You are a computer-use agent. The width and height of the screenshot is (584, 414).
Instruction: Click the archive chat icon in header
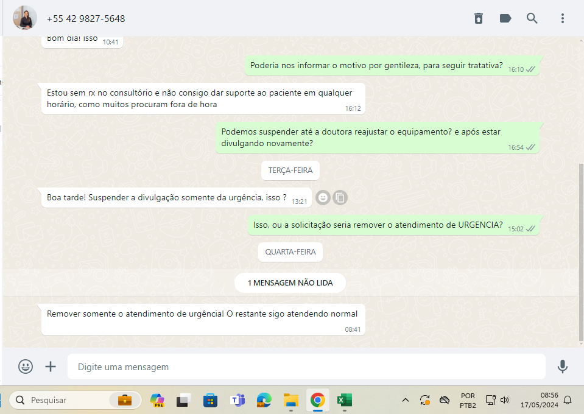pos(479,18)
